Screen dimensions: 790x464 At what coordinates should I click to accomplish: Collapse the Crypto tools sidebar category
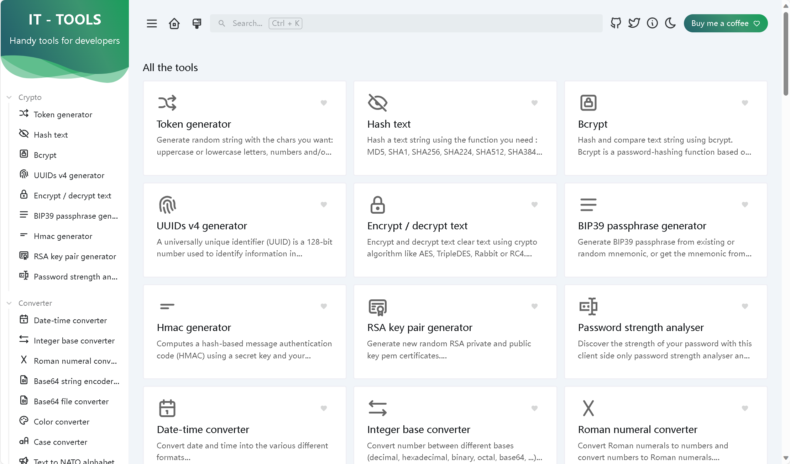[x=9, y=97]
